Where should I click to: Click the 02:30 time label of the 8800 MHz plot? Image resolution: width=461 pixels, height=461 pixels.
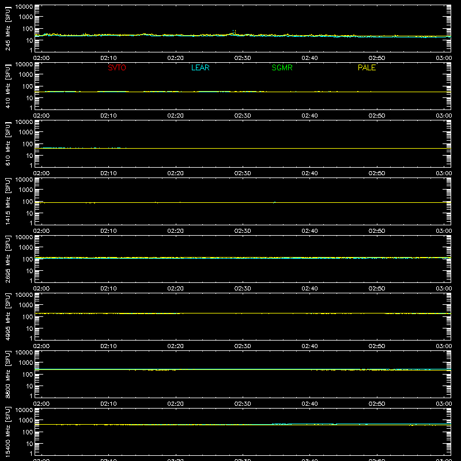(243, 404)
